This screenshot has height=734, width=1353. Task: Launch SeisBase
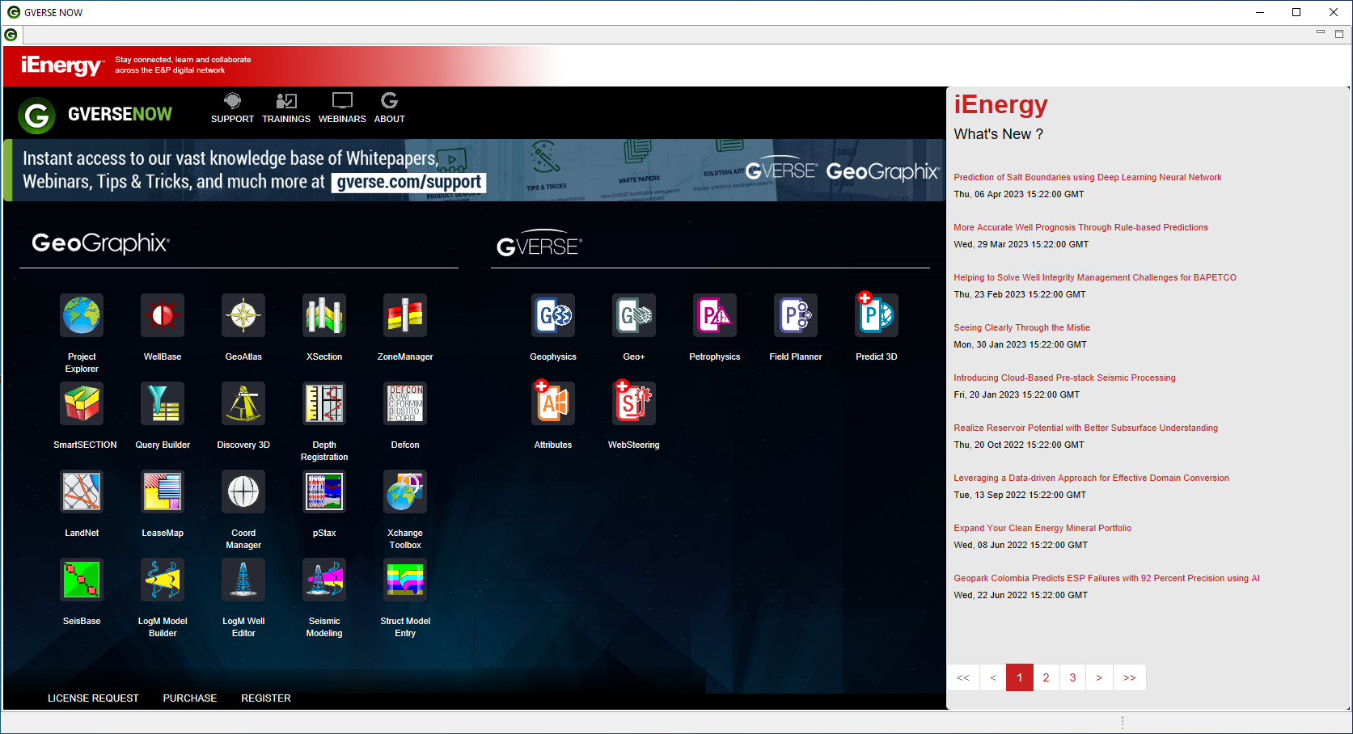click(x=82, y=580)
